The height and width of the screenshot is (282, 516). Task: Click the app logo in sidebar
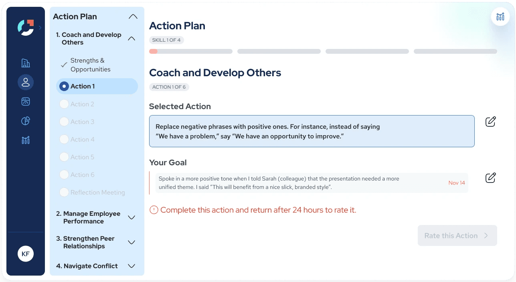(26, 27)
